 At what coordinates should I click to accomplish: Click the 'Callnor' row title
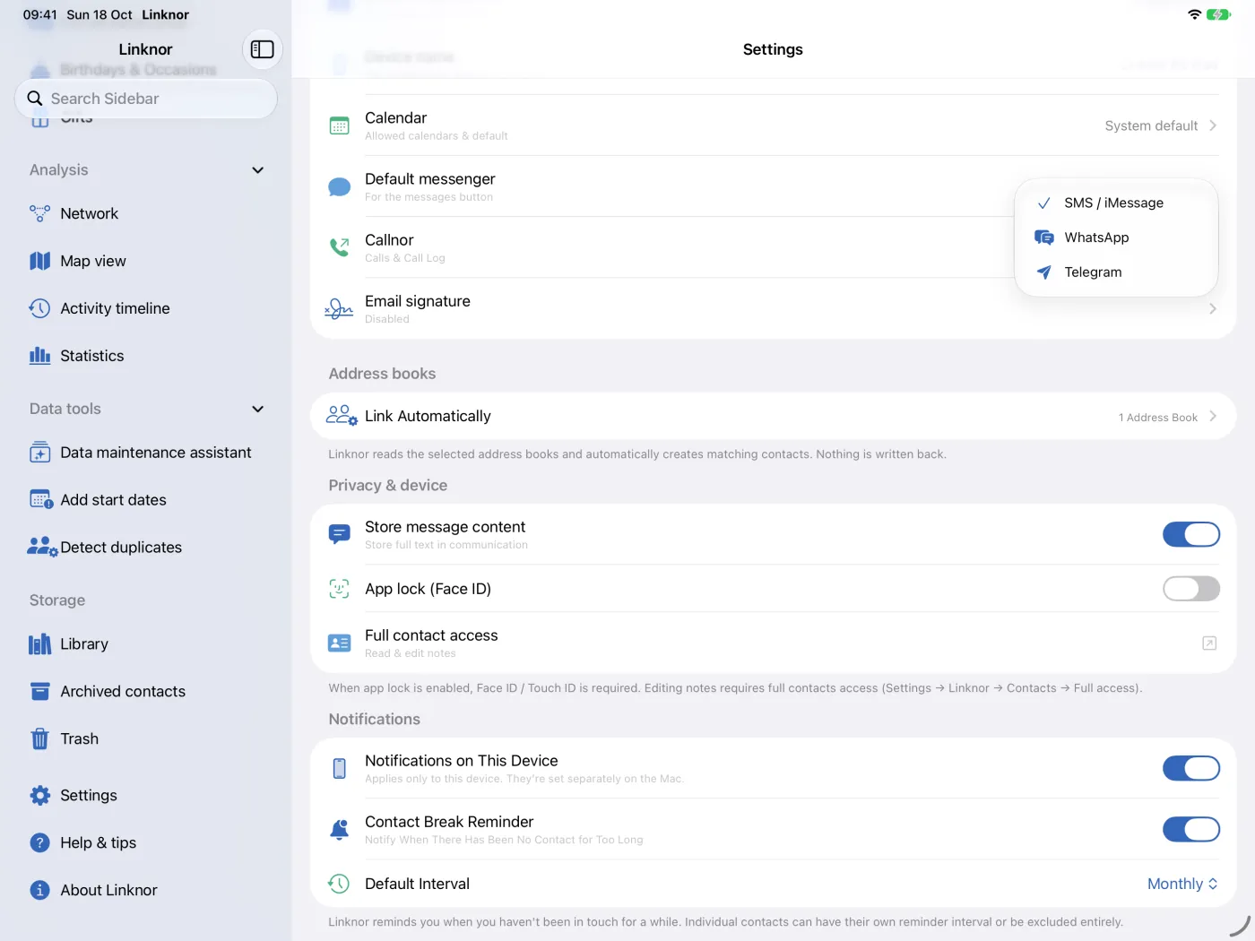point(389,240)
